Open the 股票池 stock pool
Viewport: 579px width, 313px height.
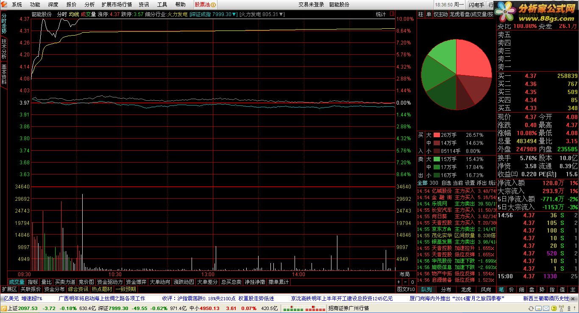coord(205,5)
